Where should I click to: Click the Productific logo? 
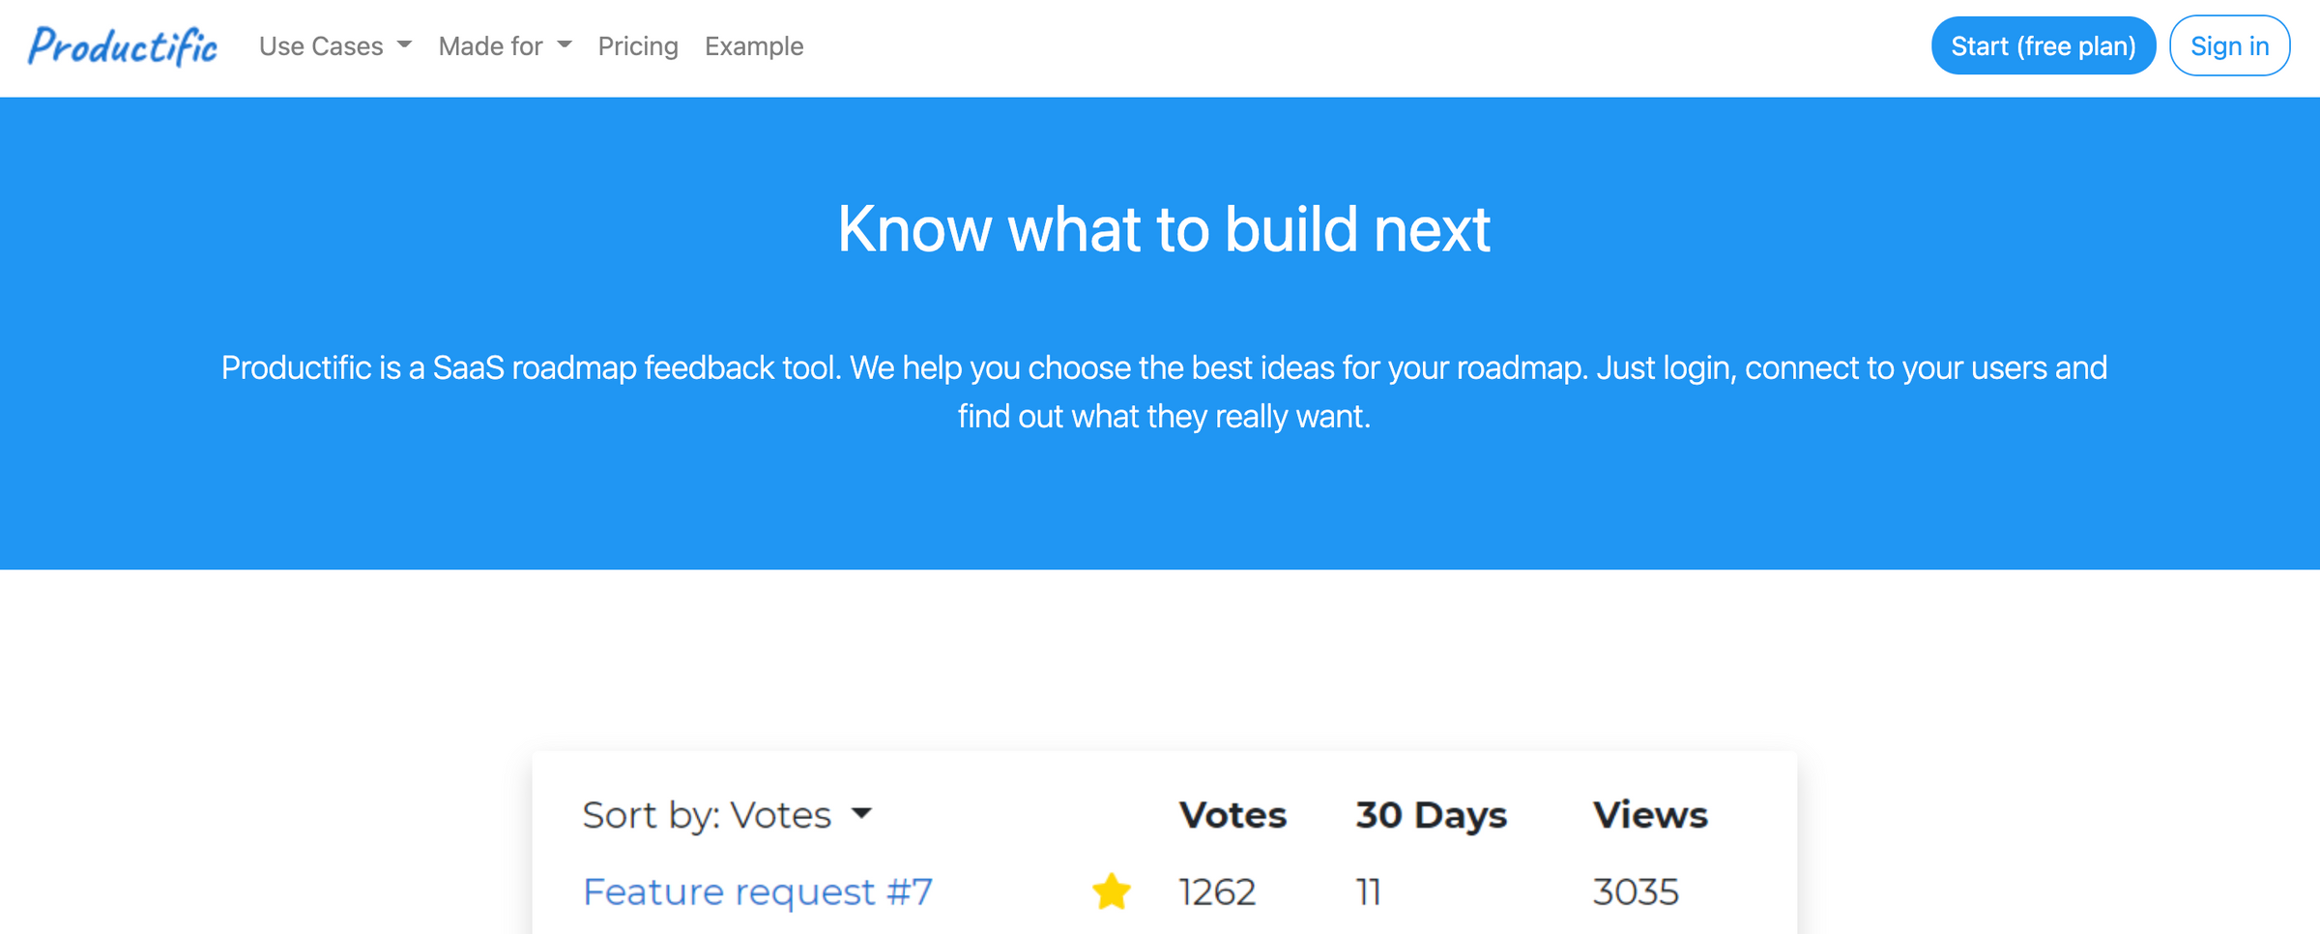[x=123, y=44]
